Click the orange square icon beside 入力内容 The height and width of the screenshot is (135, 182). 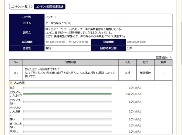[x=11, y=83]
